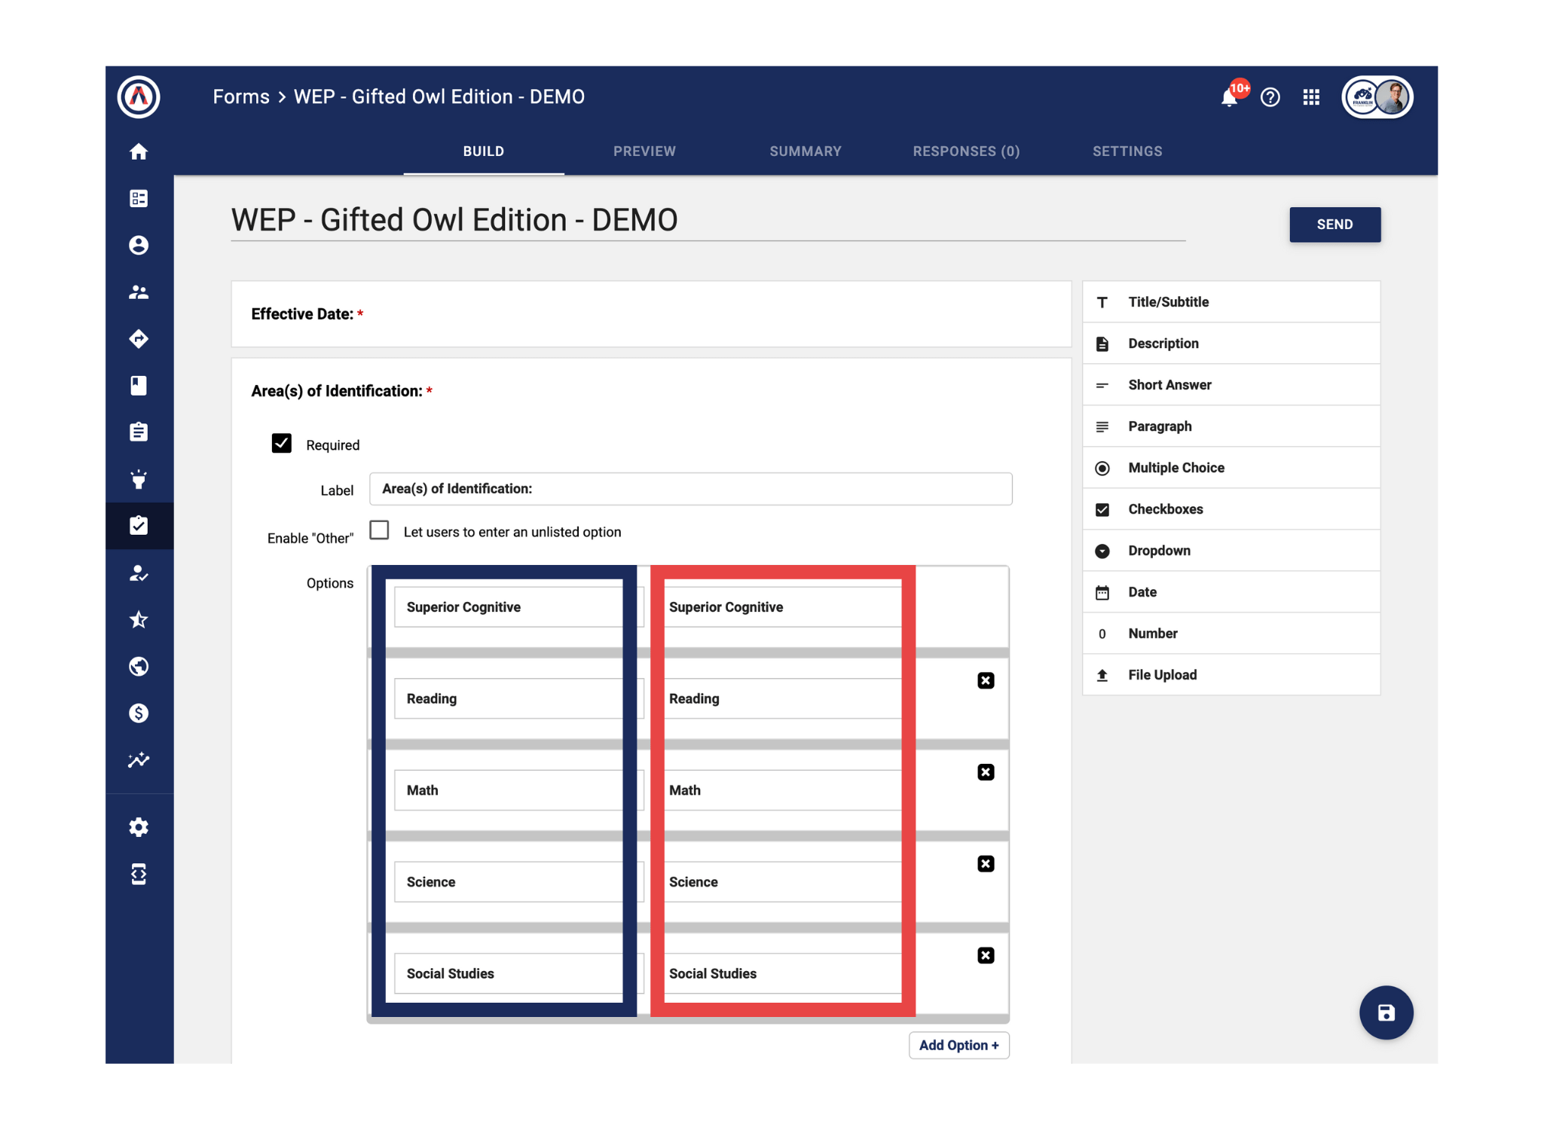Select the People icon in the sidebar

click(139, 292)
